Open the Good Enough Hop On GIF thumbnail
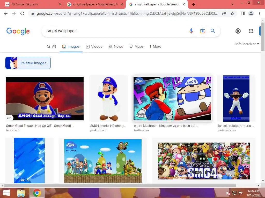The image size is (265, 198). [45, 98]
